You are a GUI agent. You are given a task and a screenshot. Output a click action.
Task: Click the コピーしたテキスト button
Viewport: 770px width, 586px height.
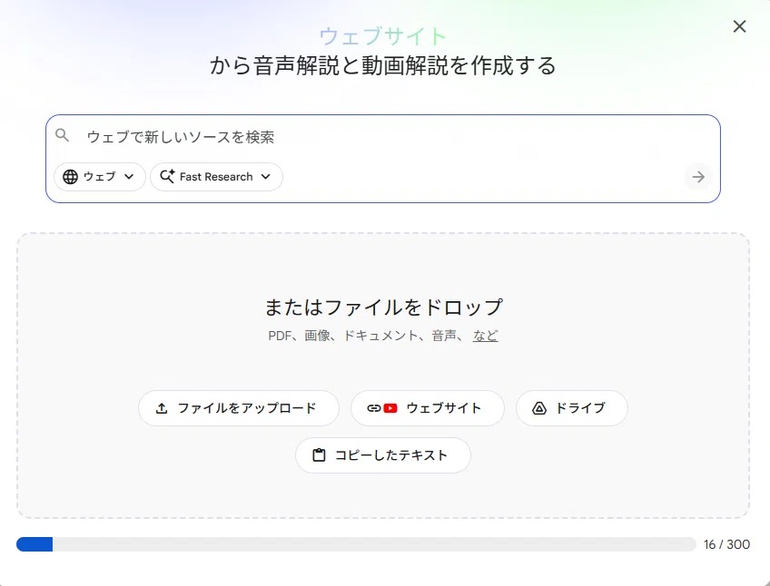(x=383, y=455)
